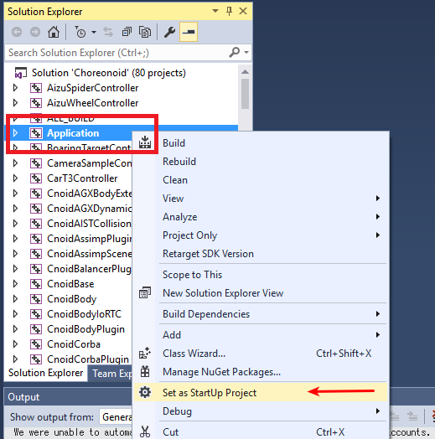Open the Analyze submenu

pos(261,217)
